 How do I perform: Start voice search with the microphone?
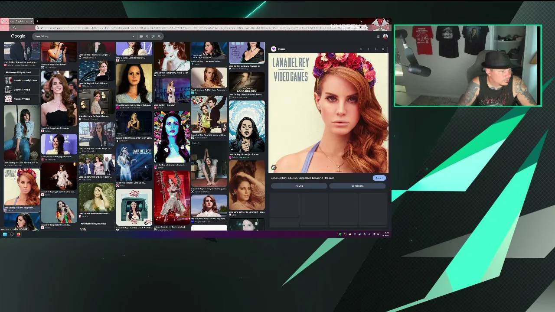pyautogui.click(x=147, y=36)
